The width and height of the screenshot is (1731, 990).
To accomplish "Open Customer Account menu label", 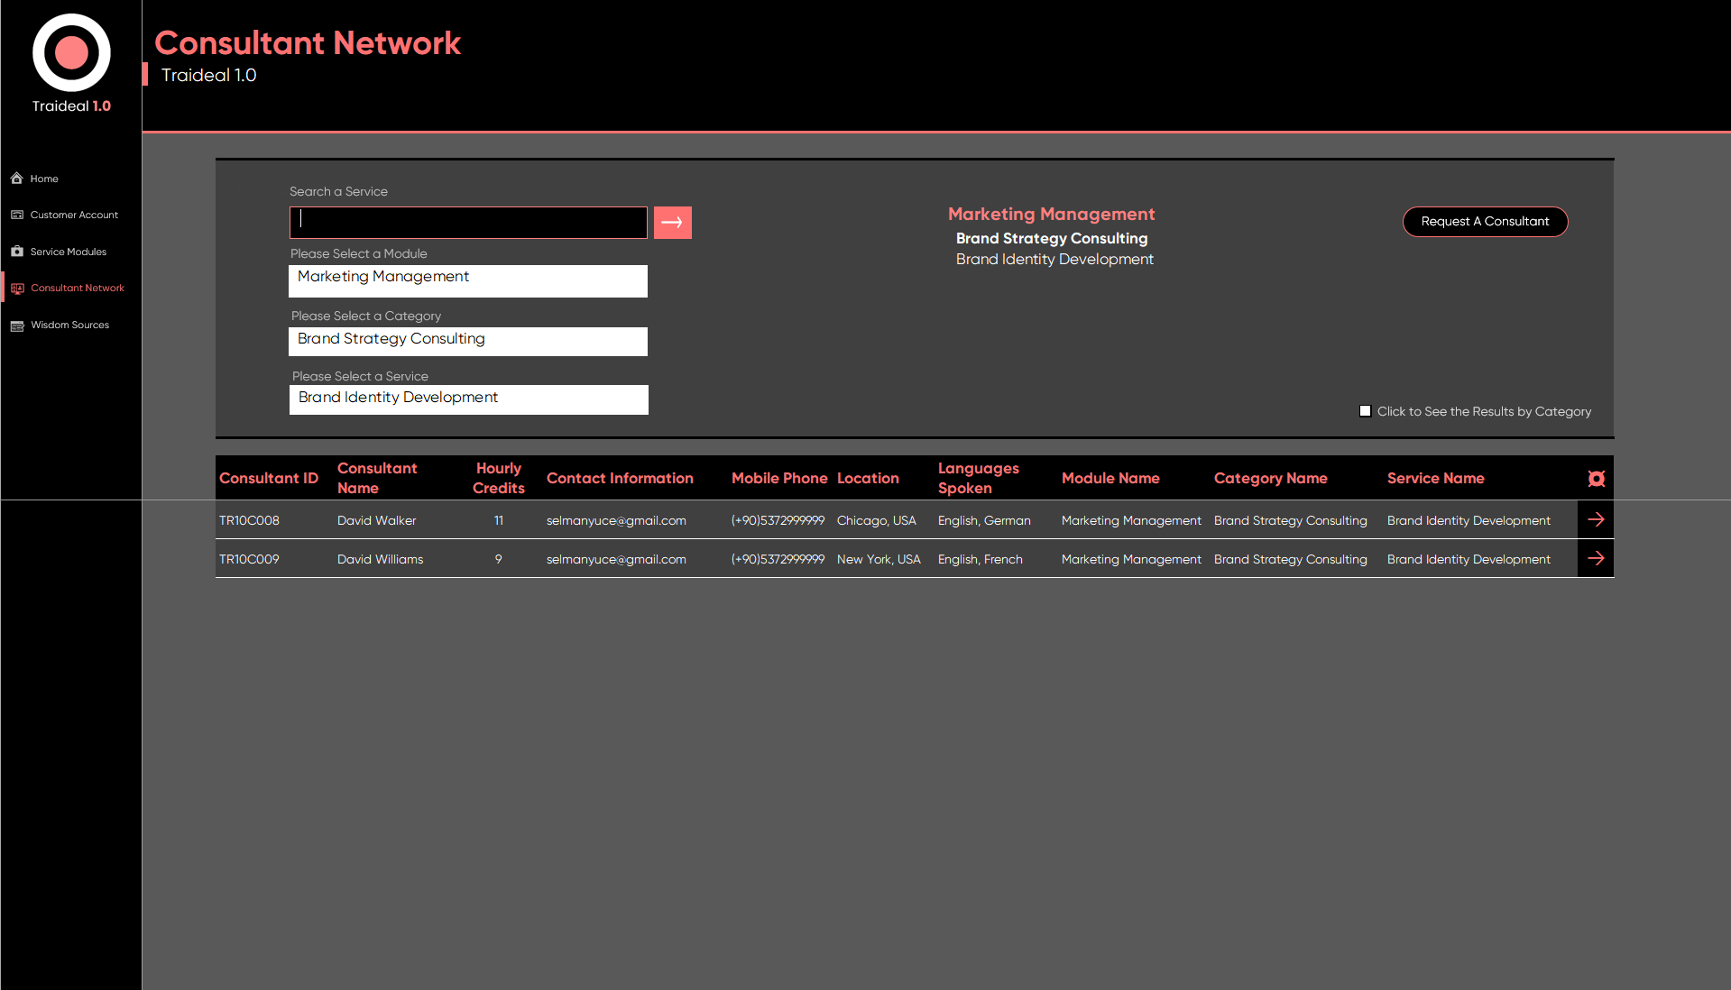I will 74,215.
